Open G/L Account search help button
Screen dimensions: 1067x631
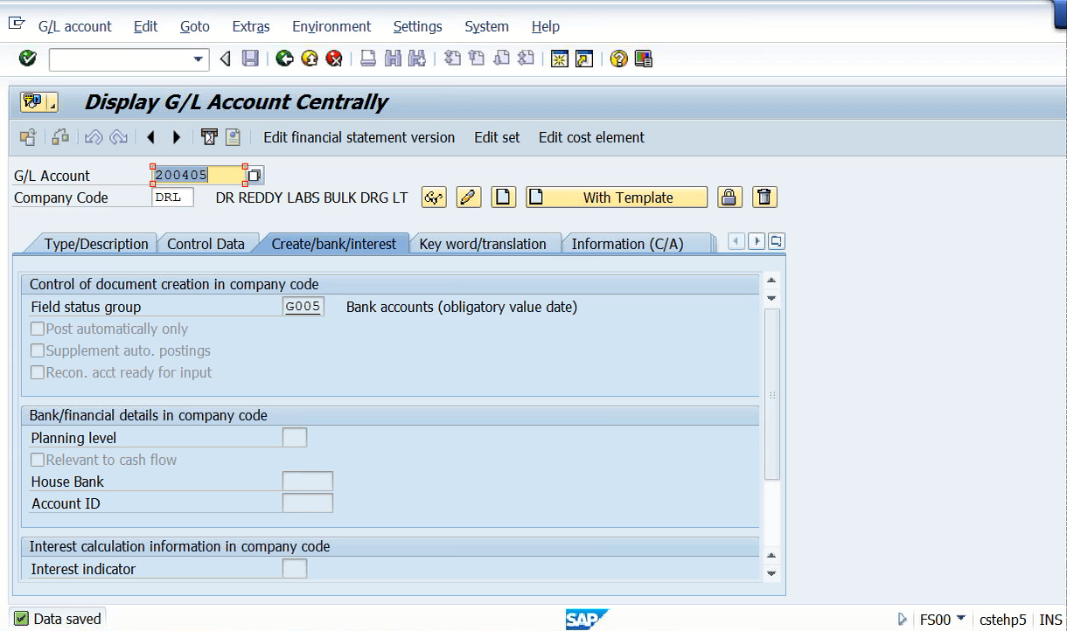point(255,175)
